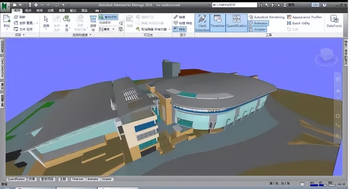The image size is (350, 189).
Task: Open the 注释 panel at the bottom
Action: click(x=63, y=179)
